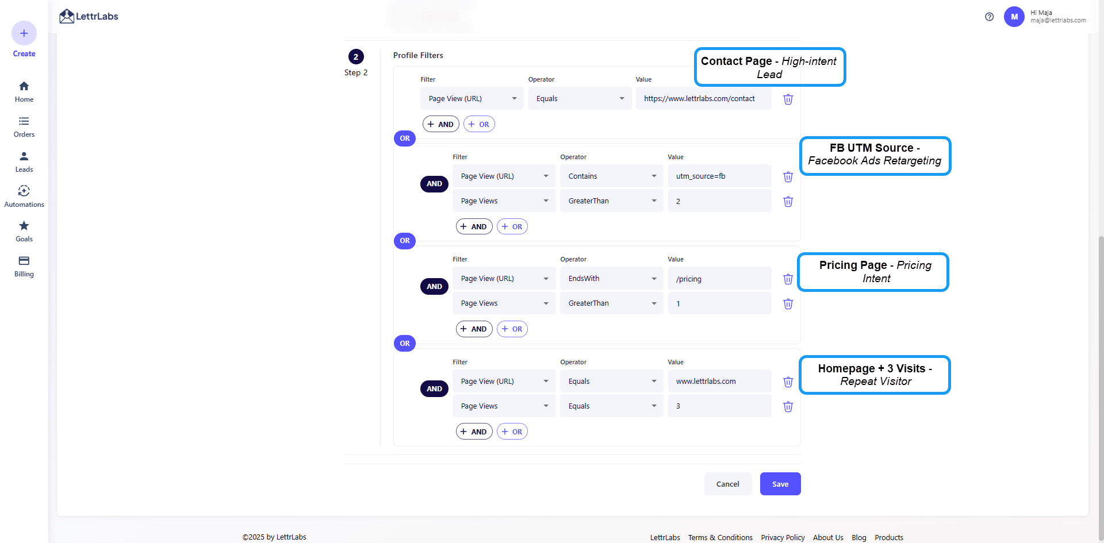The width and height of the screenshot is (1104, 543).
Task: Add OR condition under contact filter
Action: click(x=479, y=124)
